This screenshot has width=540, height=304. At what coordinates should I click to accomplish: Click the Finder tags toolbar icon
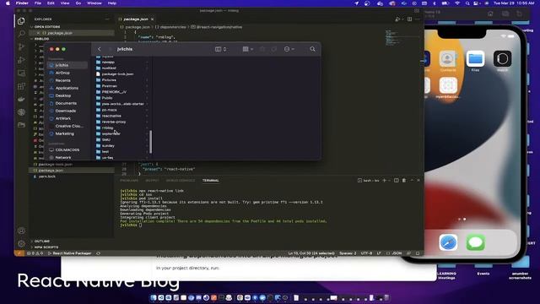click(x=273, y=49)
